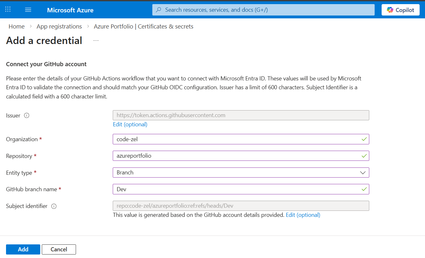425x258 pixels.
Task: Click the search magnifier icon
Action: coord(158,9)
